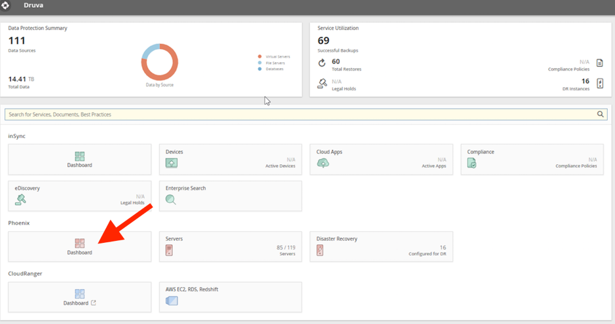This screenshot has width=615, height=324.
Task: Click the 111 Data Sources count
Action: (17, 41)
